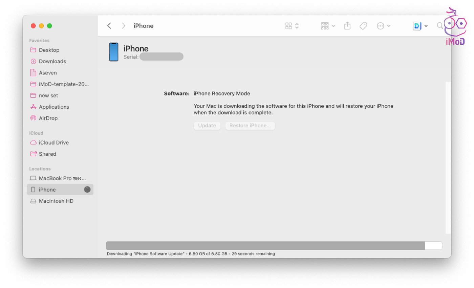The width and height of the screenshot is (474, 288).
Task: Expand the more actions ellipsis menu
Action: (384, 26)
